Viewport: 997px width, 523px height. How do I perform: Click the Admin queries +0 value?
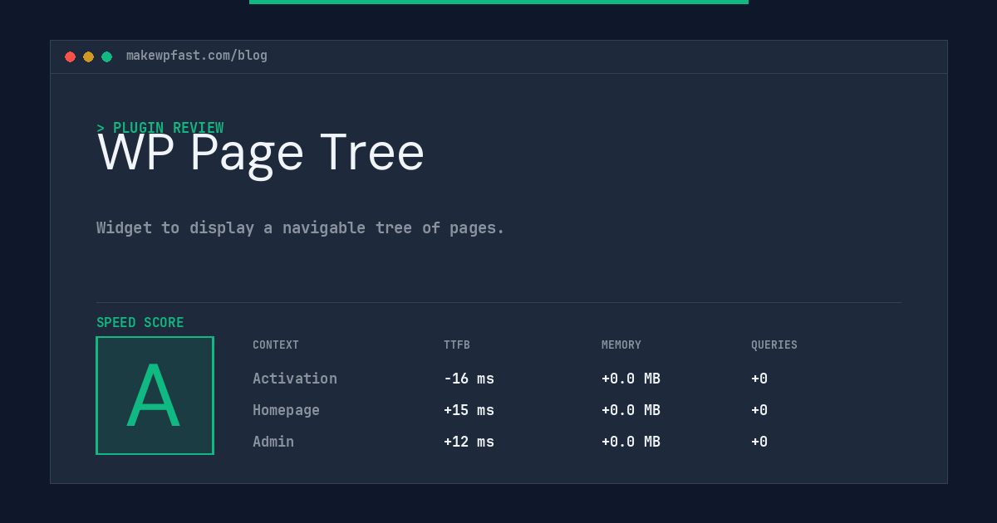759,442
